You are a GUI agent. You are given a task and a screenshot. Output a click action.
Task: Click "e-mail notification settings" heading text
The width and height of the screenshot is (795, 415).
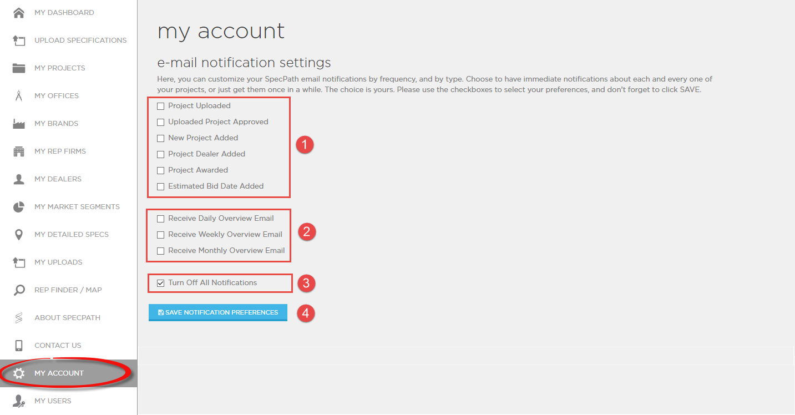point(244,62)
